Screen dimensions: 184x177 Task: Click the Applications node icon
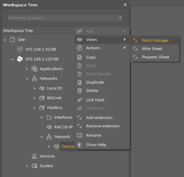pos(35,69)
